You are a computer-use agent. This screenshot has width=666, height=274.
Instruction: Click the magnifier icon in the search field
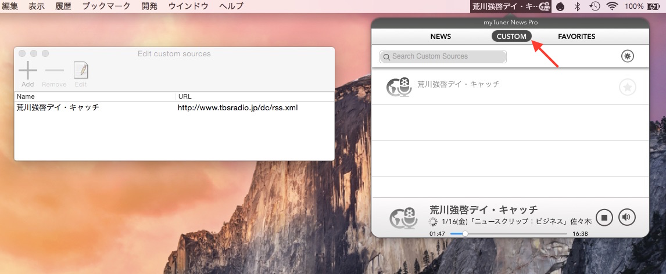point(386,57)
